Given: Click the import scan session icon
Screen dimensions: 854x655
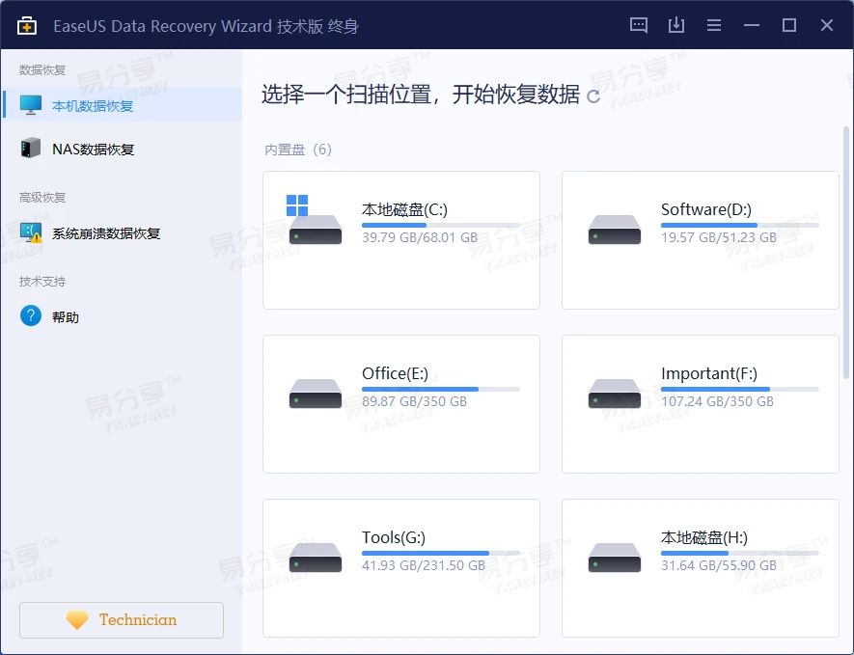Looking at the screenshot, I should pyautogui.click(x=675, y=25).
